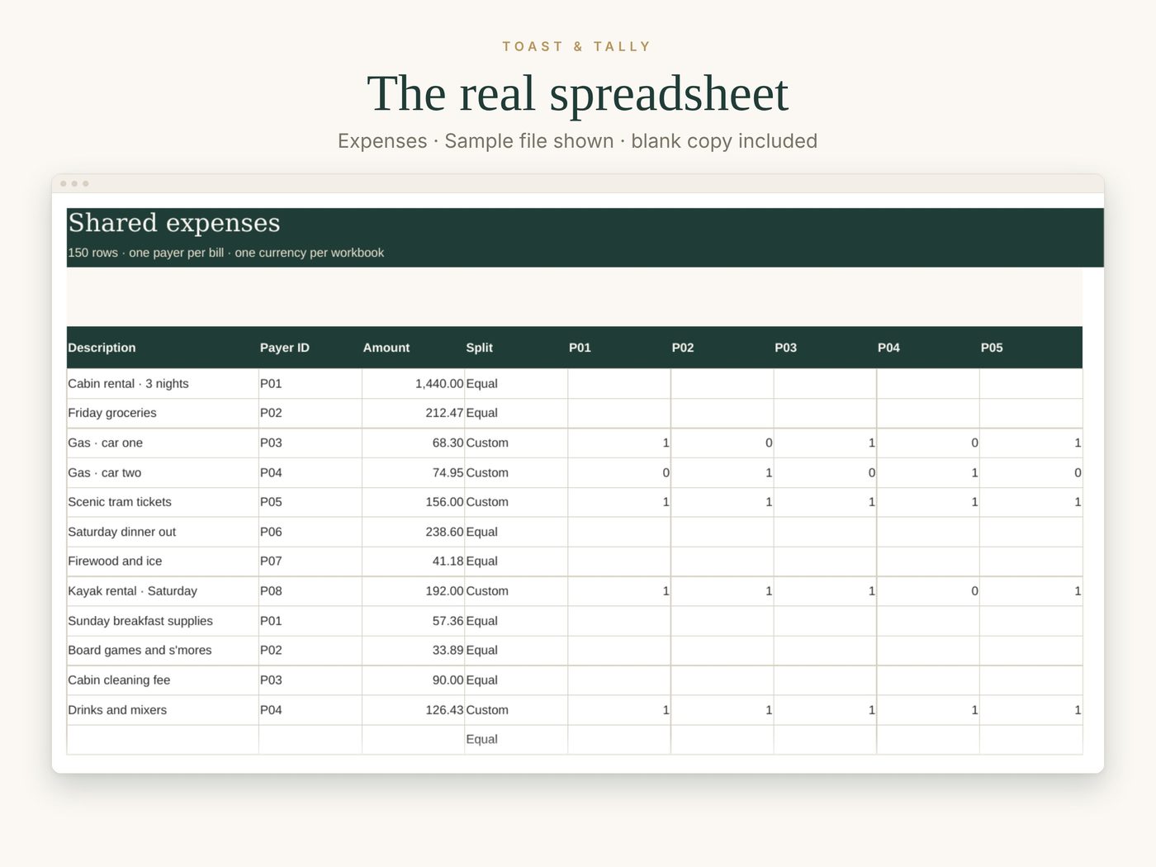The image size is (1156, 867).
Task: Click the 192.00 amount cell
Action: [x=414, y=592]
